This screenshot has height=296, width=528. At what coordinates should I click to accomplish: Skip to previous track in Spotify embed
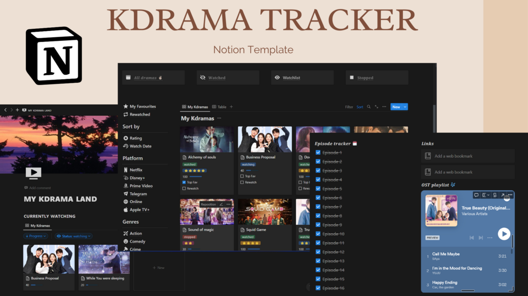tap(472, 238)
